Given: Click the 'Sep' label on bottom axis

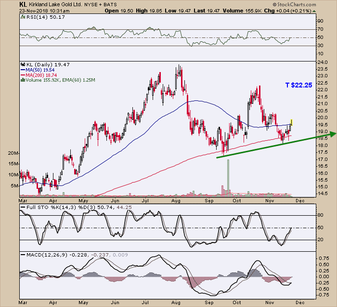Looking at the screenshot, I should [209, 303].
